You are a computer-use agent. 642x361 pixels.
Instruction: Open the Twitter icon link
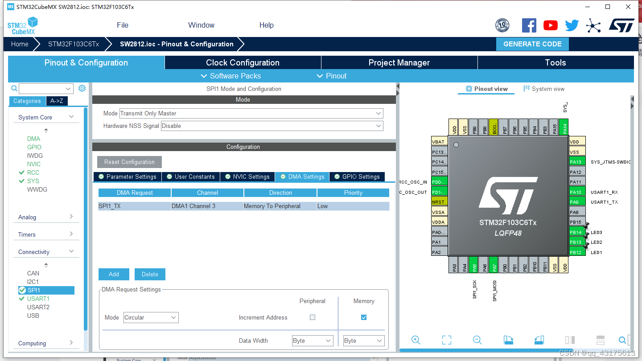[572, 25]
